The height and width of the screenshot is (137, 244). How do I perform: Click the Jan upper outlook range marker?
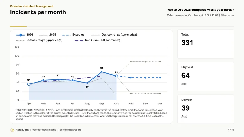coord(160,62)
